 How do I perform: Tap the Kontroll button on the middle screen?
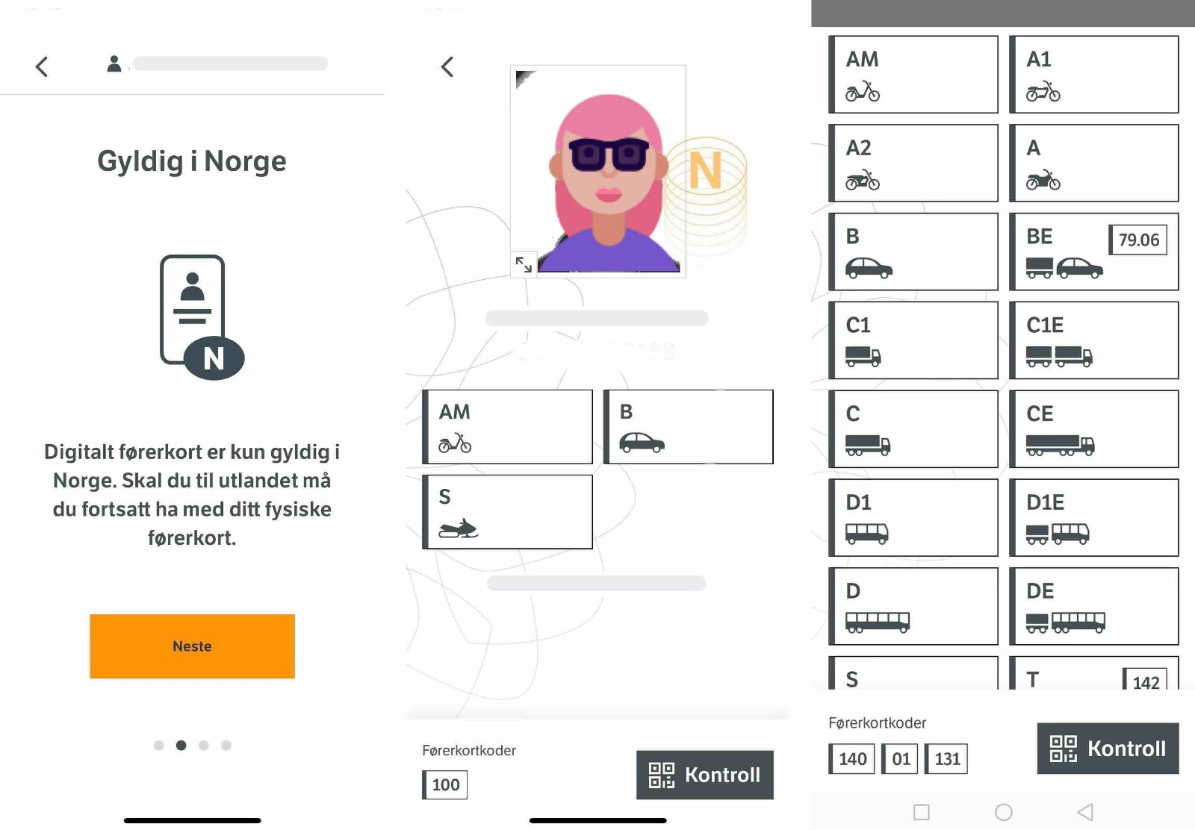point(705,775)
